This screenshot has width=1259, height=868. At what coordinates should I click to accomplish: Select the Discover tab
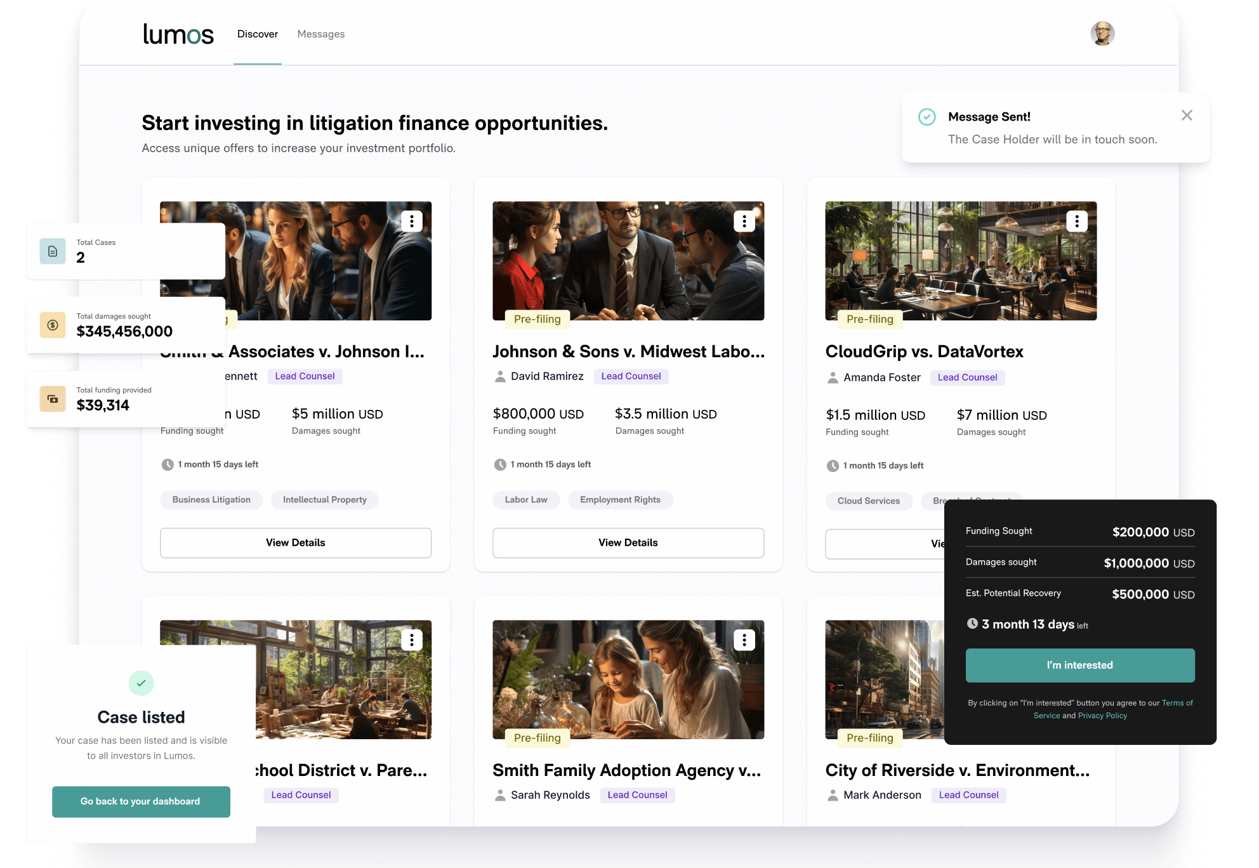coord(257,34)
